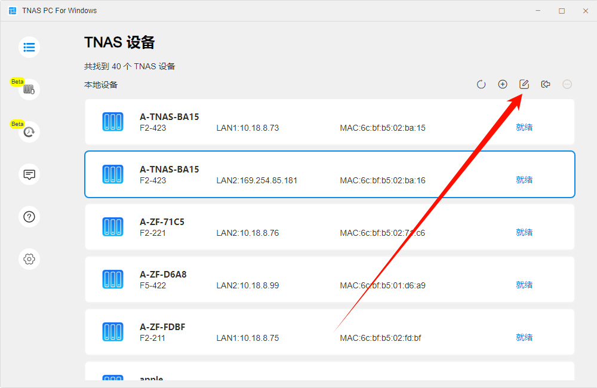Click TNAS PC app icon in title bar

click(13, 11)
